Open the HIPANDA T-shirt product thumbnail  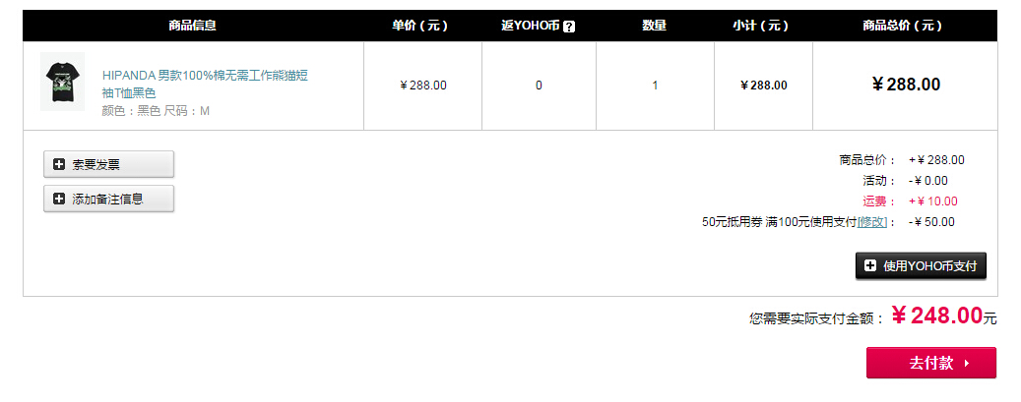tap(62, 82)
